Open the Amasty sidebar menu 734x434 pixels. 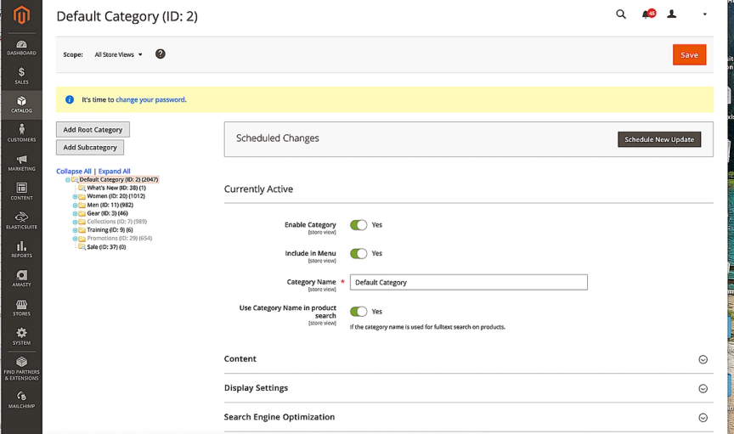click(21, 278)
